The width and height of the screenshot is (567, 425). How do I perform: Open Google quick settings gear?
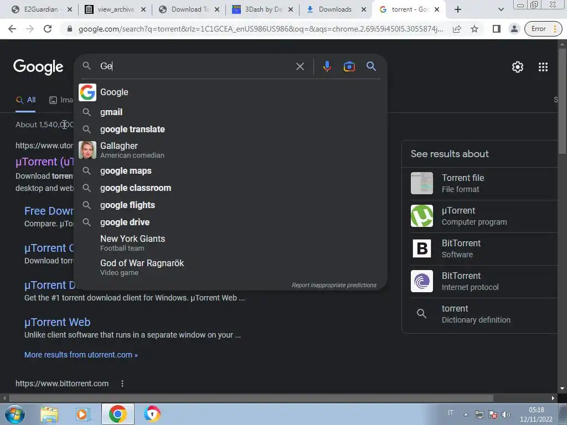518,67
